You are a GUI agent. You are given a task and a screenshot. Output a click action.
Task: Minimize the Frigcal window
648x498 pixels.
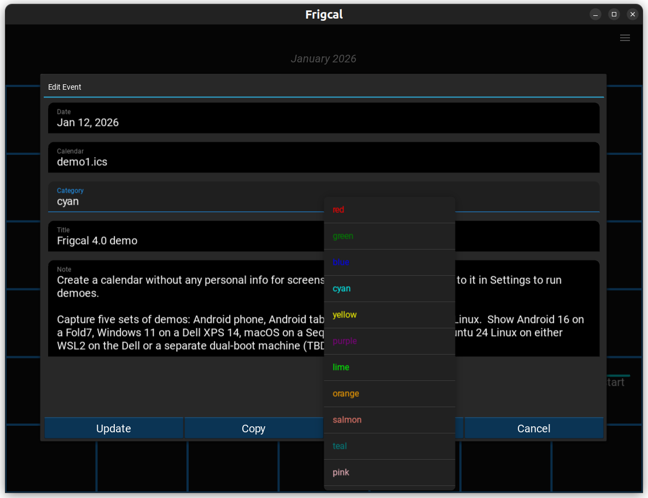[596, 14]
